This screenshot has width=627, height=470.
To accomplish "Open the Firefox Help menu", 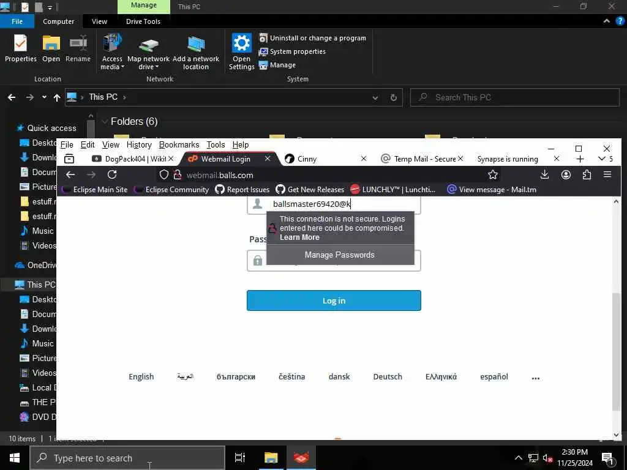I will (x=240, y=144).
